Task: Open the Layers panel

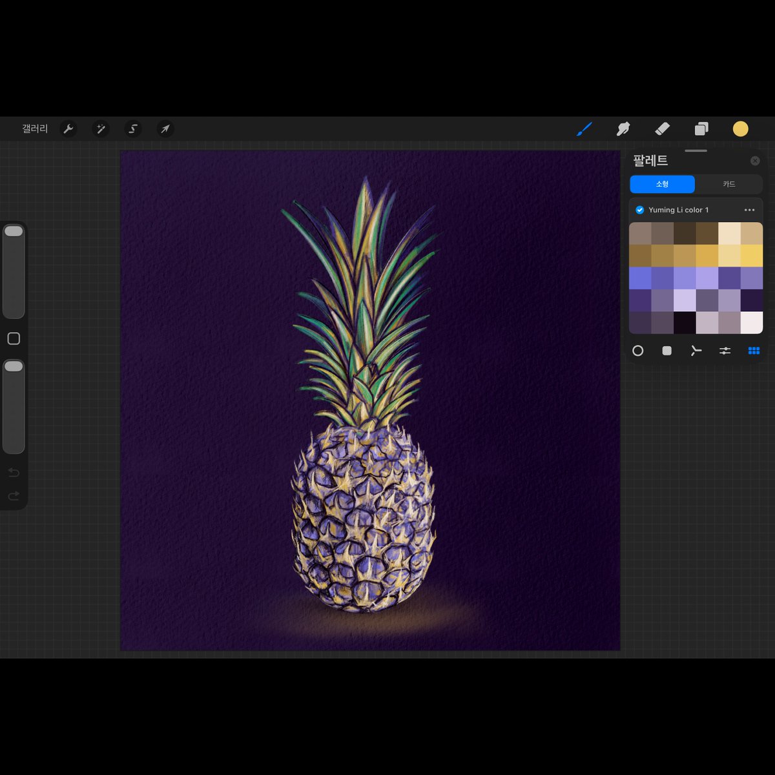Action: (x=701, y=129)
